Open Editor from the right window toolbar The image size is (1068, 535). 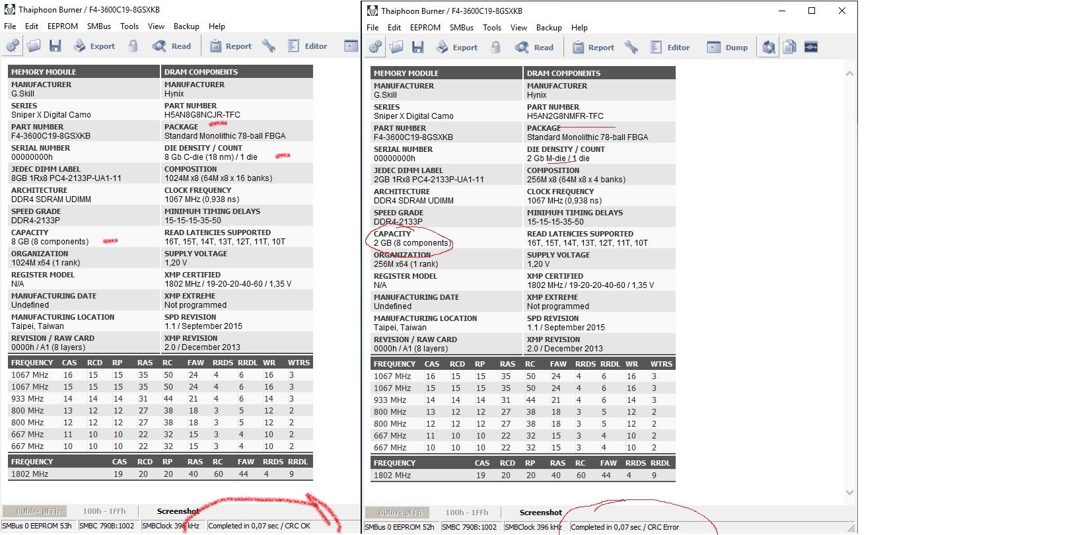tap(670, 47)
